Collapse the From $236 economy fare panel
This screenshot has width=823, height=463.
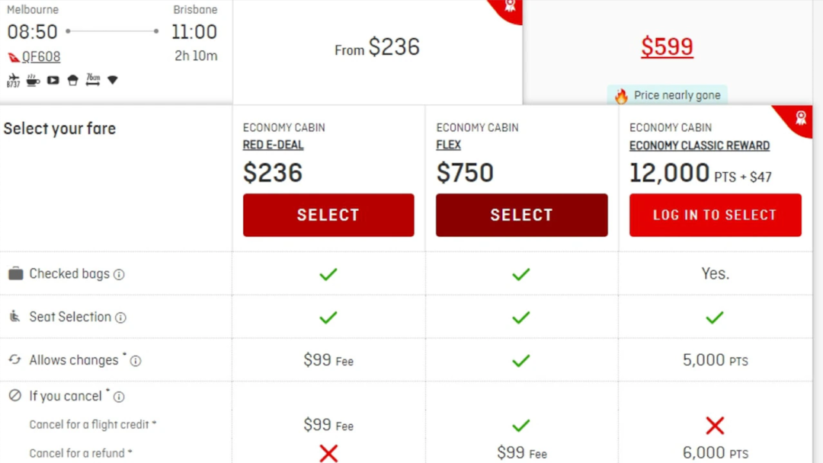point(377,48)
